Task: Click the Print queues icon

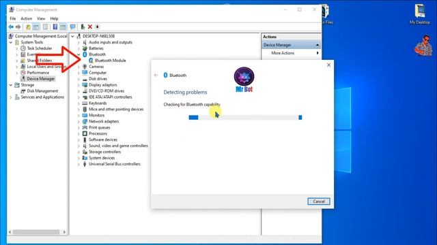Action: pos(85,127)
